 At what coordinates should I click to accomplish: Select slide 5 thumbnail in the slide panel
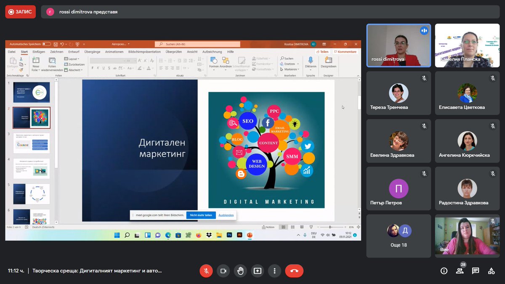(31, 194)
